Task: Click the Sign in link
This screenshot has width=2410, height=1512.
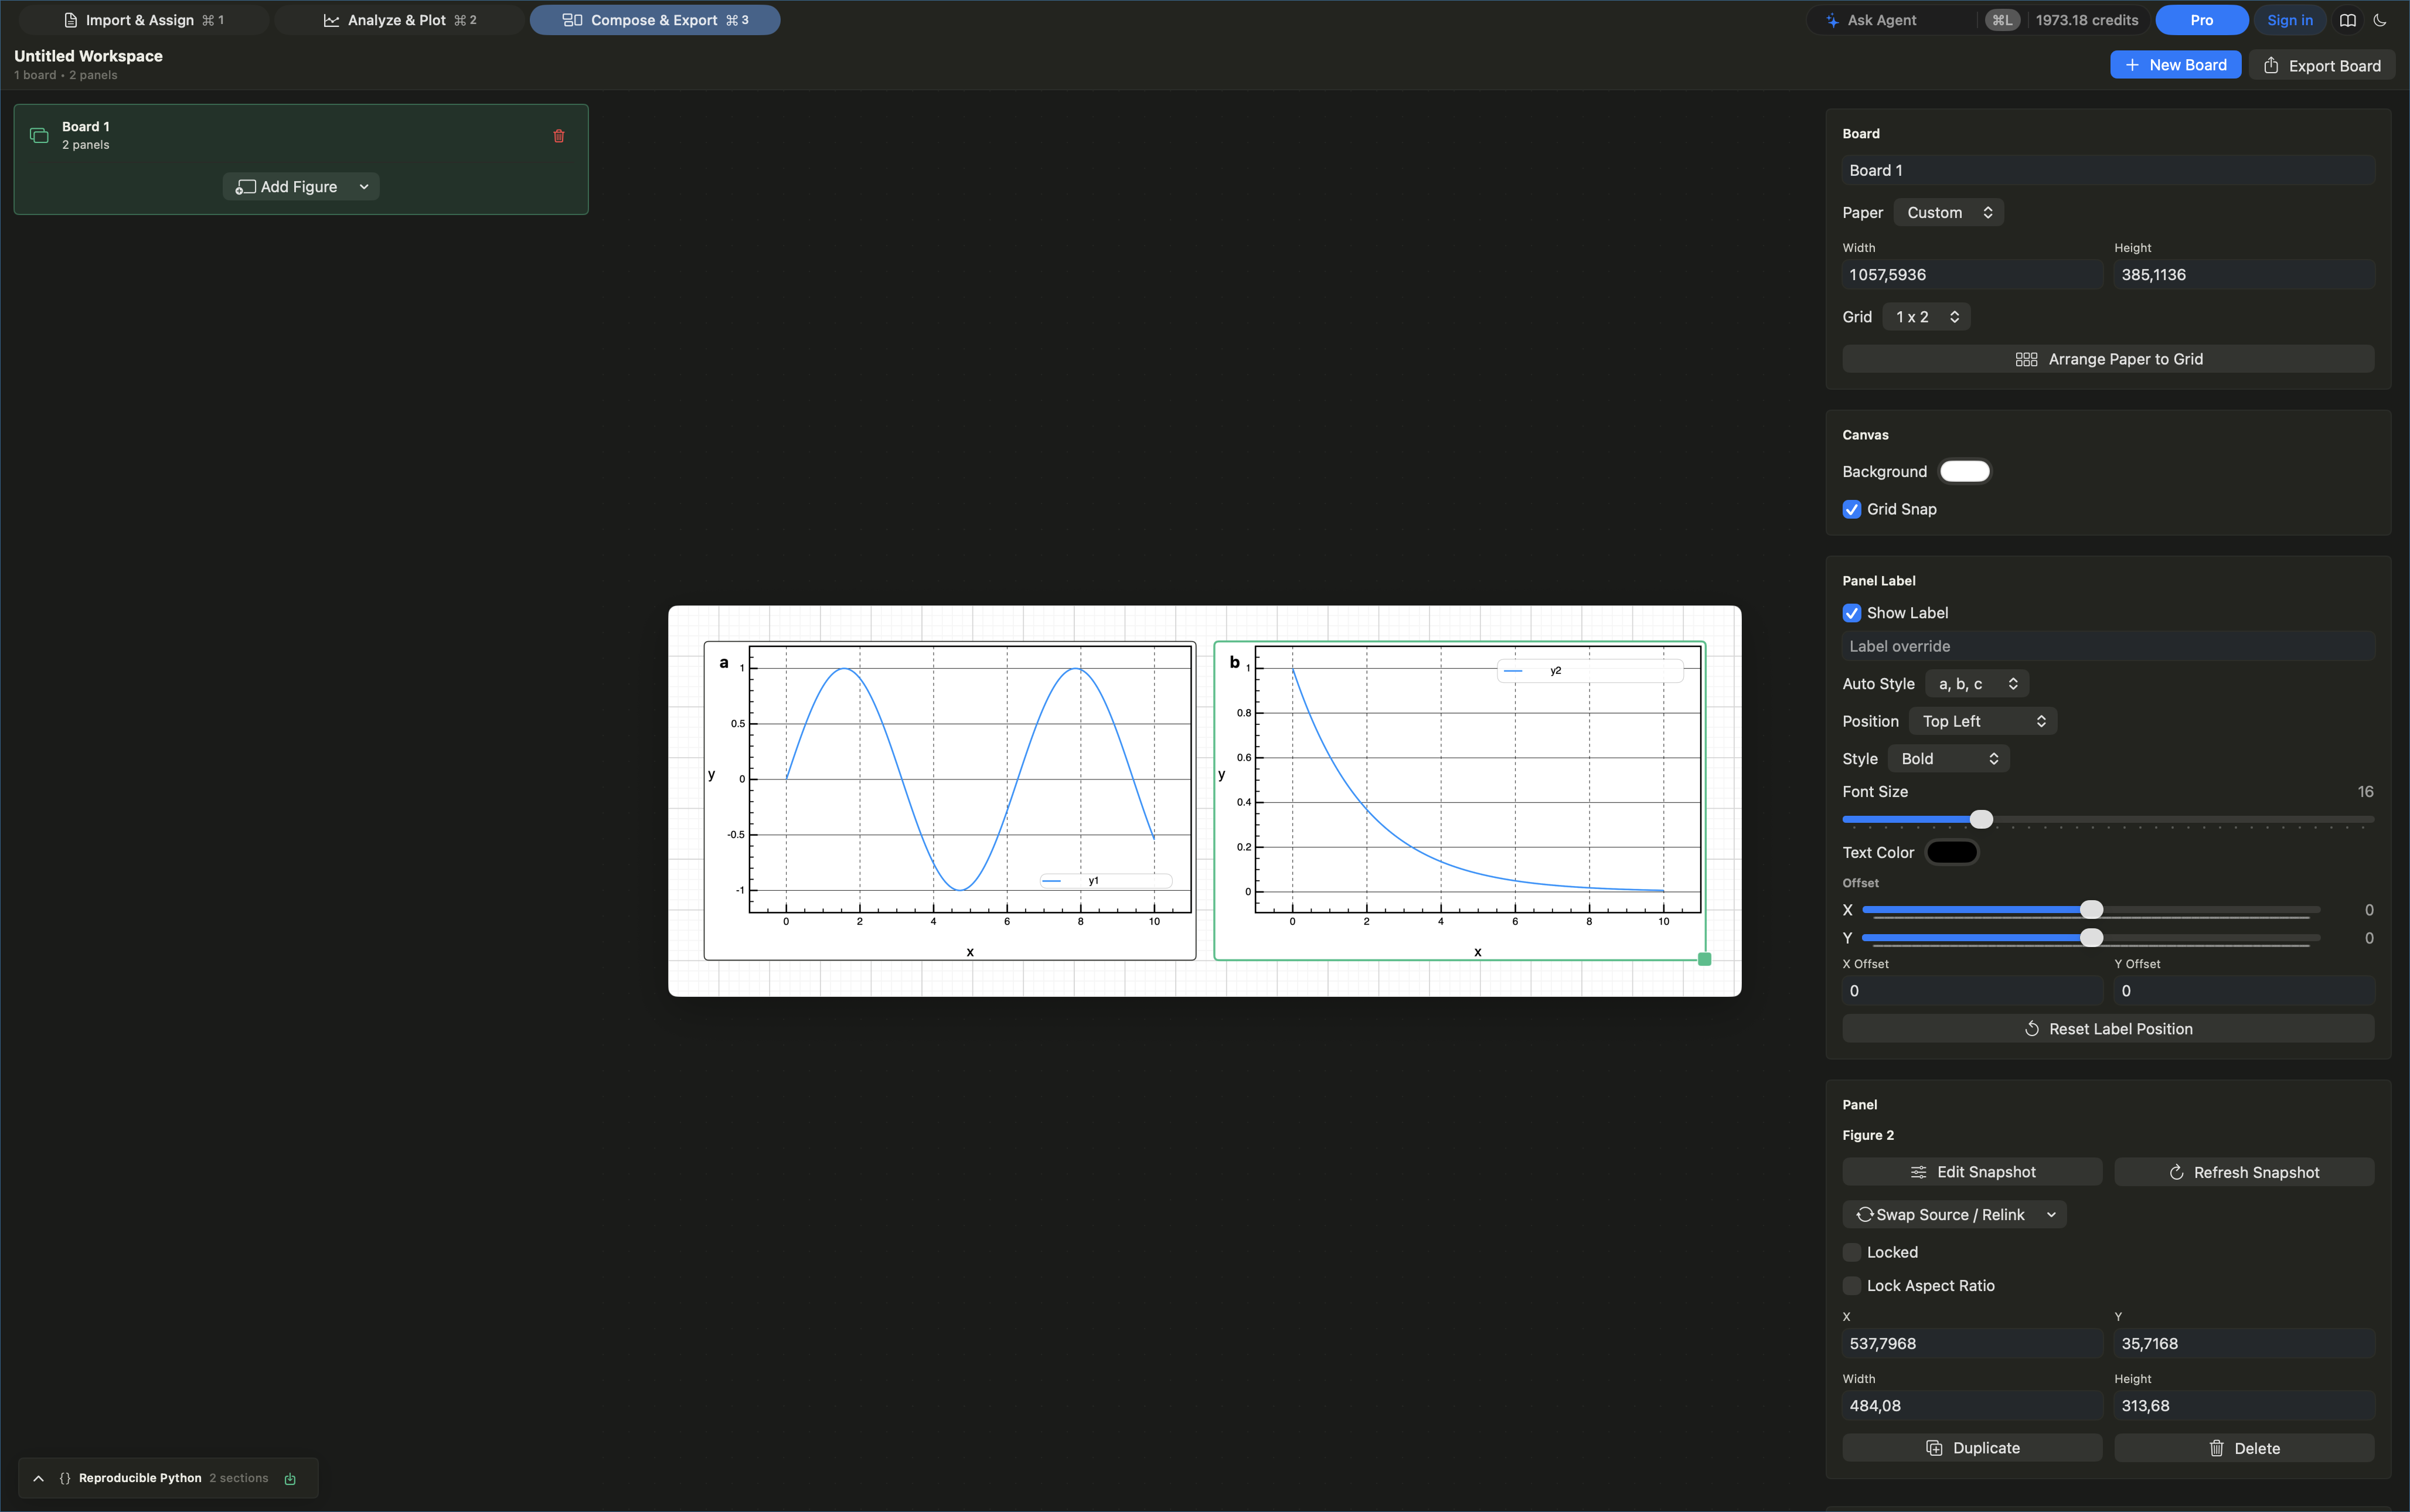Action: [x=2289, y=20]
